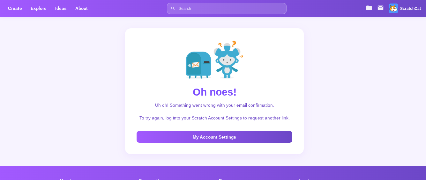Click the "To try again" instruction text
The height and width of the screenshot is (180, 426).
214,118
